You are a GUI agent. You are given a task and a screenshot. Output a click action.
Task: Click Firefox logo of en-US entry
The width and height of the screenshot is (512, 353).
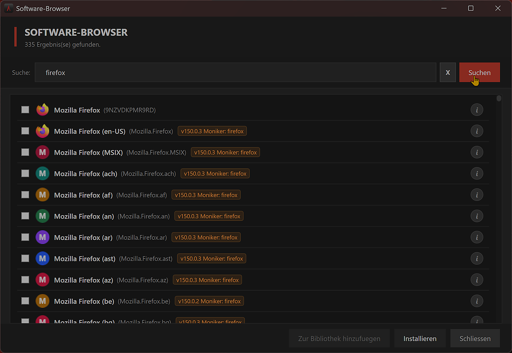(x=42, y=131)
